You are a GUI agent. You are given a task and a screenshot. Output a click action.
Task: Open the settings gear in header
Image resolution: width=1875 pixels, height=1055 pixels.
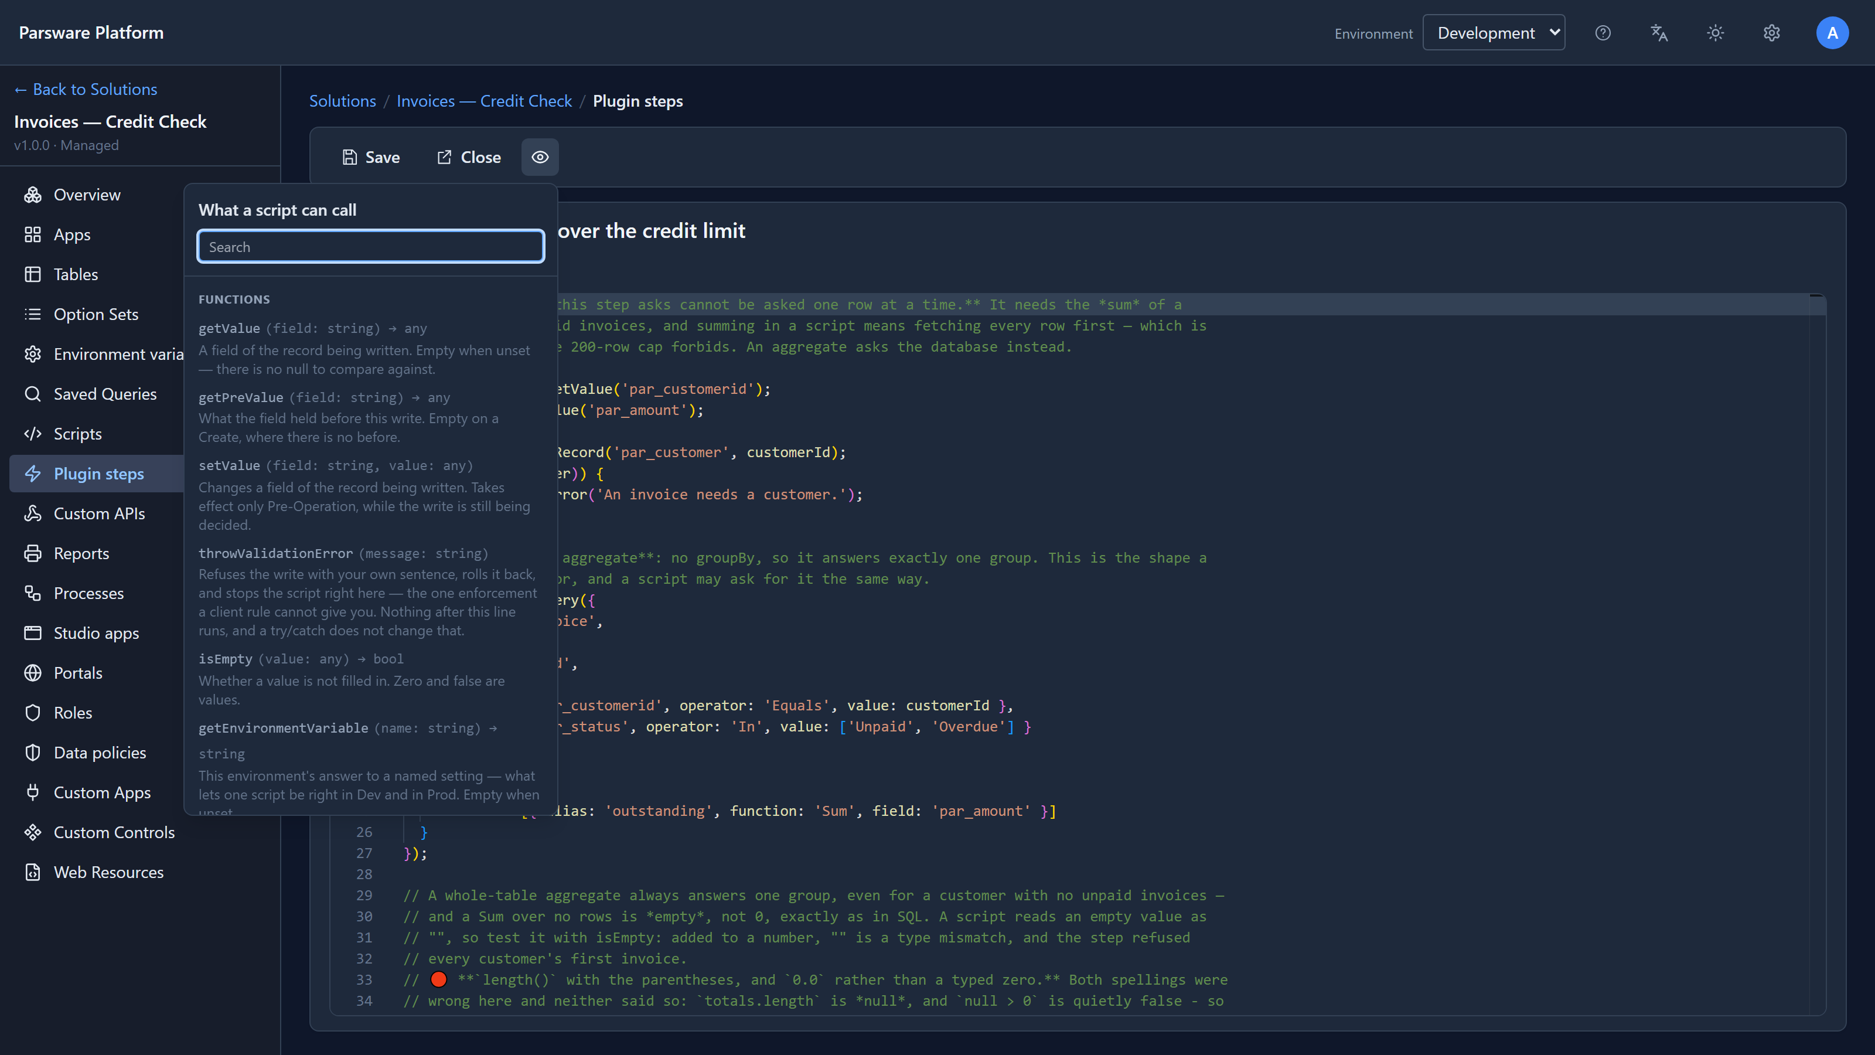point(1772,33)
